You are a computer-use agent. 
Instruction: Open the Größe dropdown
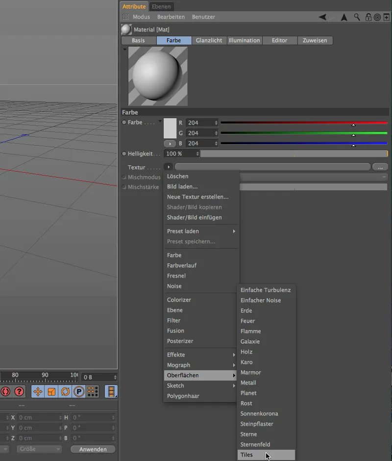[x=39, y=449]
